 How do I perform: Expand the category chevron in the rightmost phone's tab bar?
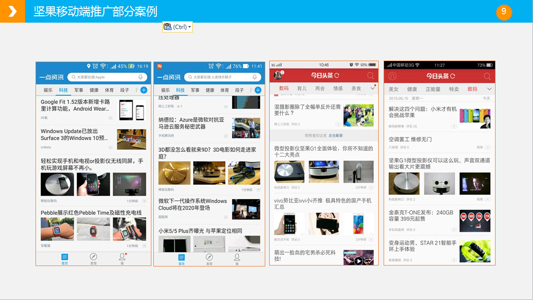tap(489, 89)
